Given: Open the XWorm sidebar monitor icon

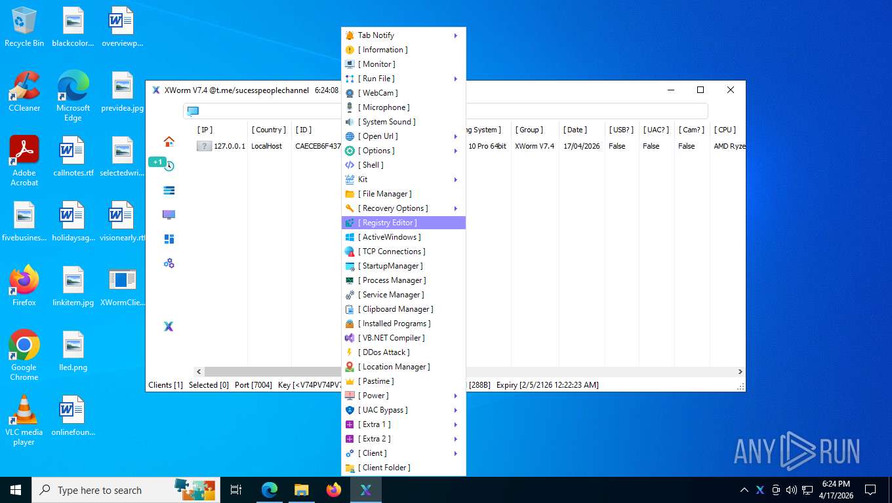Looking at the screenshot, I should (169, 215).
